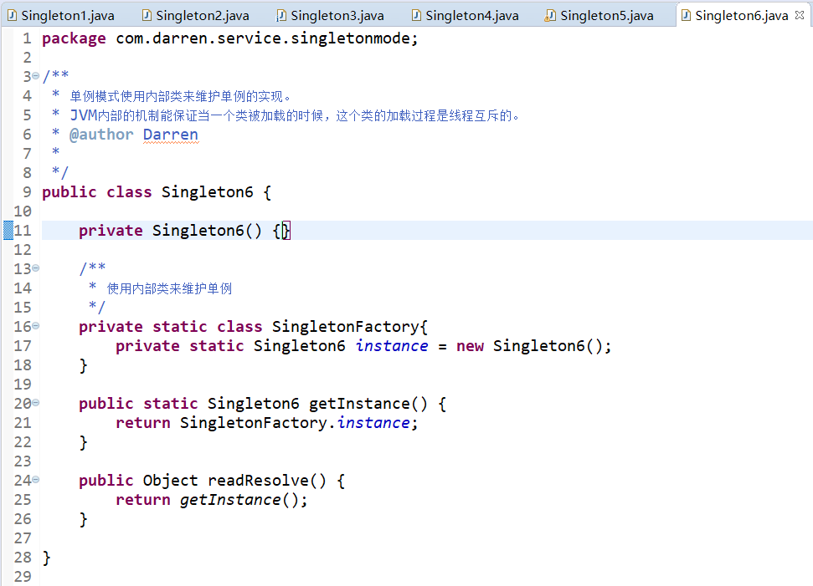Click the package declaration on line 1
The image size is (813, 586).
point(229,38)
